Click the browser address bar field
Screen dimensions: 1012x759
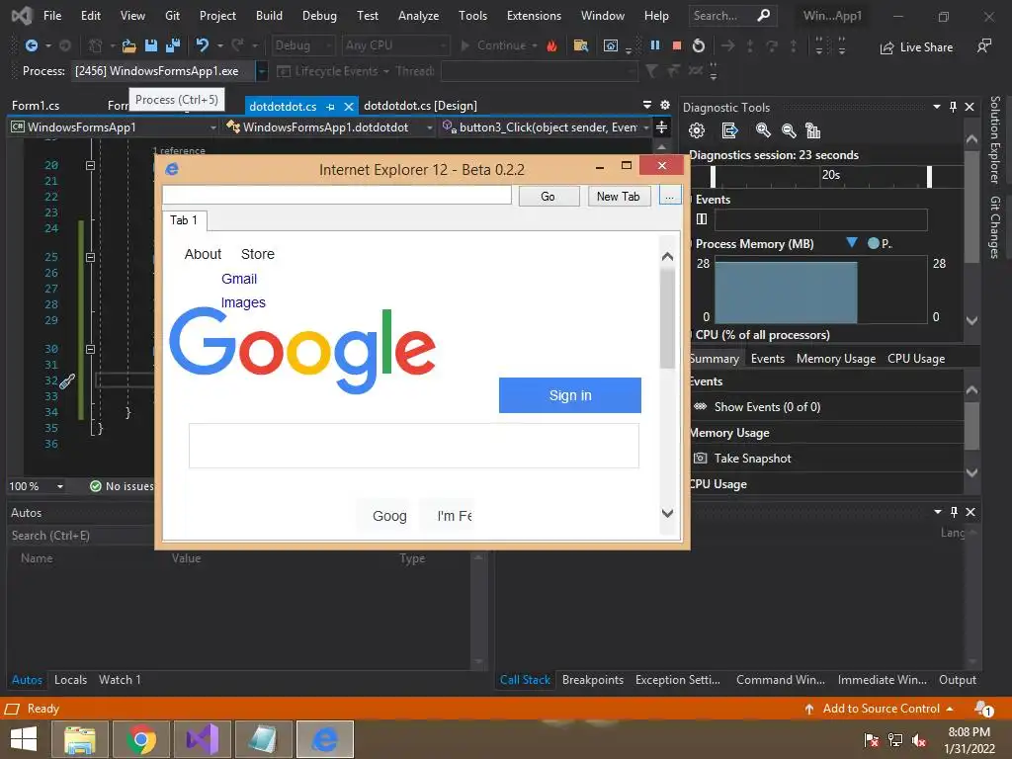(337, 195)
